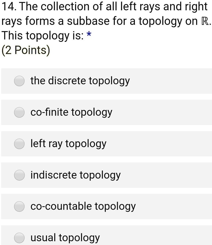Select the co-countable topology radio button

(19, 207)
